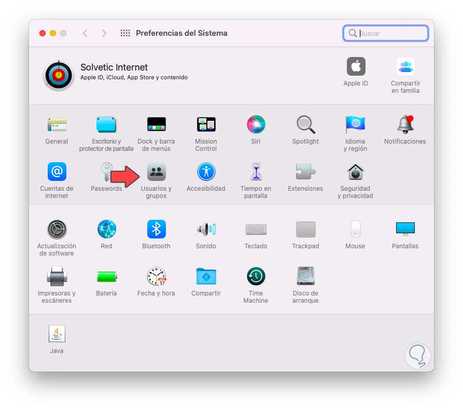Screen dimensions: 463x410
Task: Open General preferences
Action: [57, 124]
